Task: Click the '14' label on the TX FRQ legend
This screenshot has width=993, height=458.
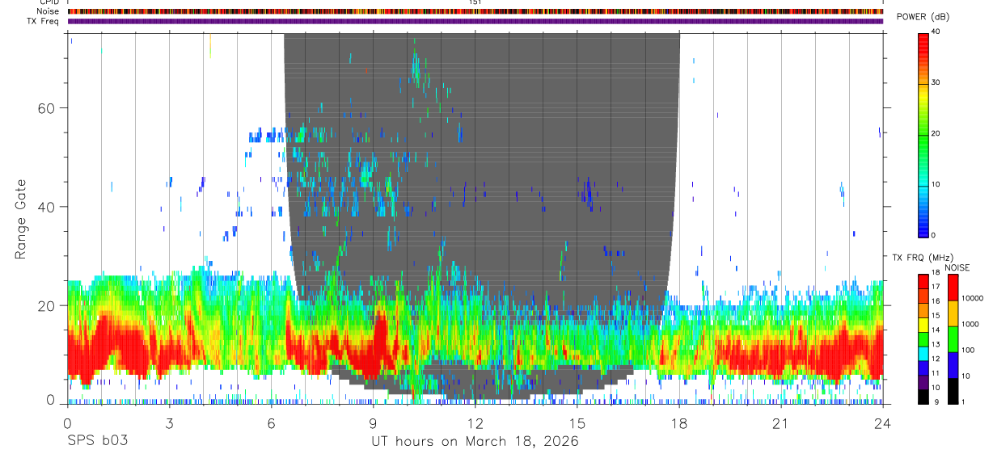Action: click(935, 331)
